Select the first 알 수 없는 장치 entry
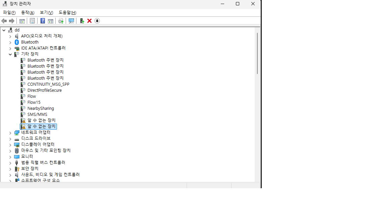This screenshot has width=386, height=217. [x=41, y=121]
